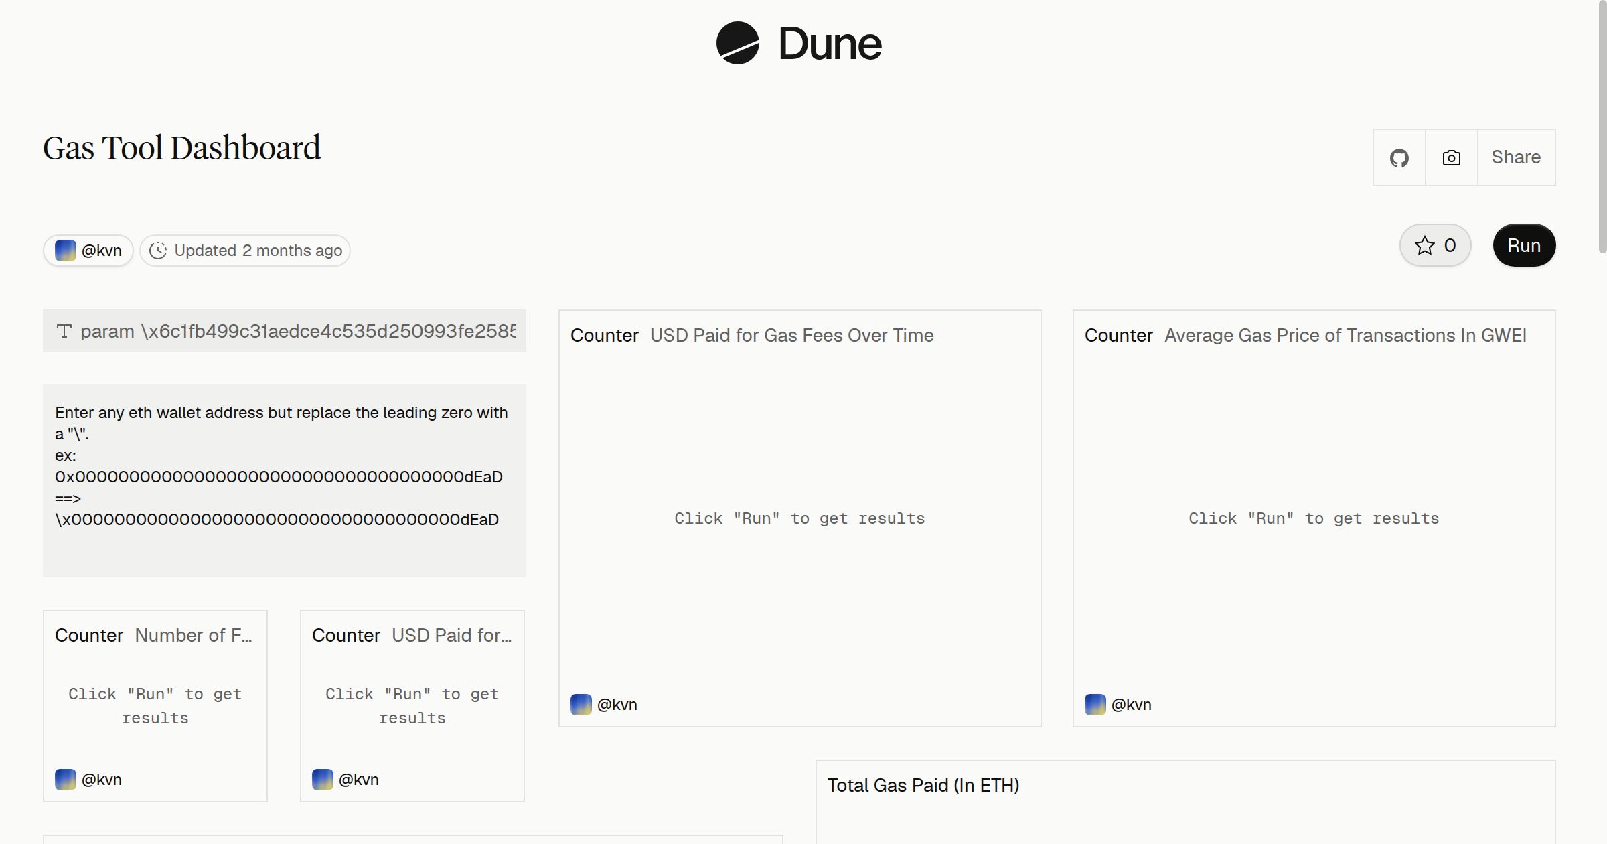1607x844 pixels.
Task: Click the Total Gas Paid (In ETH) title
Action: pos(923,785)
